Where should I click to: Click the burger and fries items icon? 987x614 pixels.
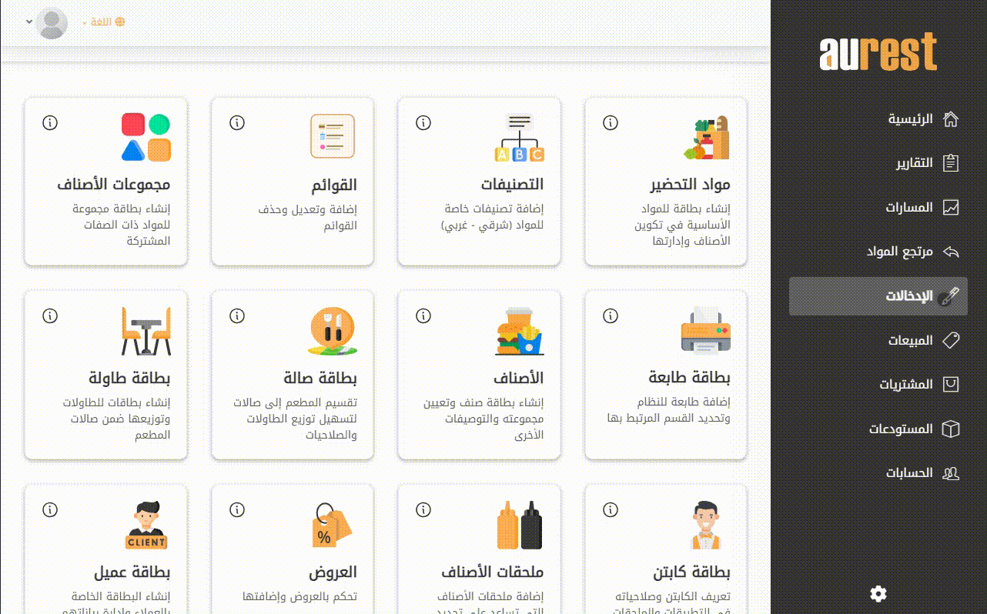tap(520, 331)
